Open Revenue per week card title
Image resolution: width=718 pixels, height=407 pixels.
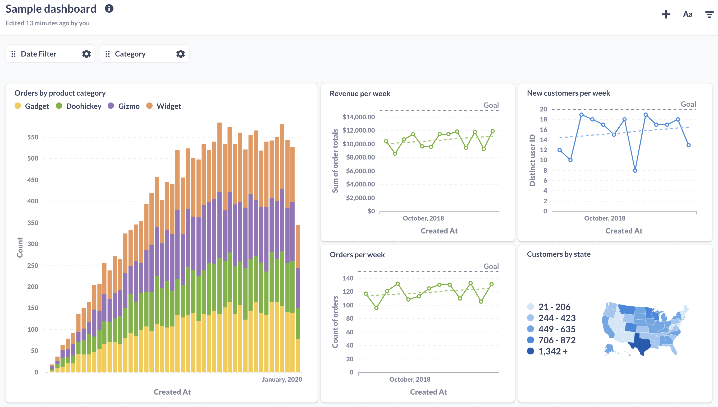(360, 94)
